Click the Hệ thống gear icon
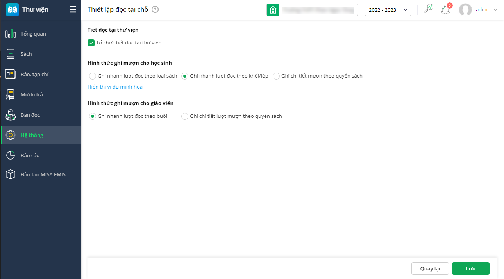This screenshot has width=504, height=279. [11, 135]
